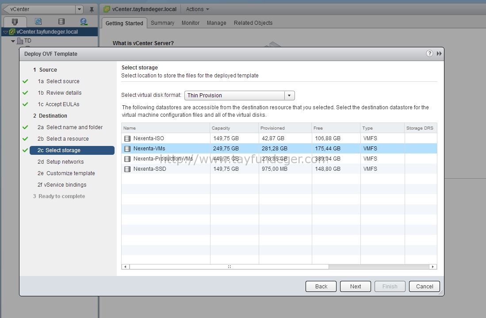Click the Next button
Screen dimensions: 486x318
355,287
